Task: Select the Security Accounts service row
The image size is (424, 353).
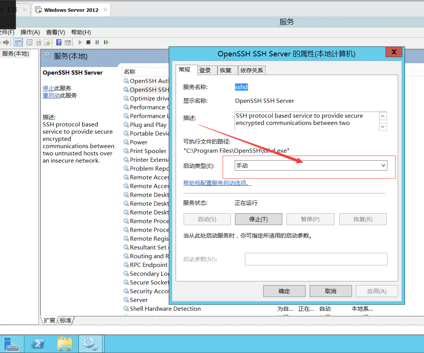Action: coord(146,291)
